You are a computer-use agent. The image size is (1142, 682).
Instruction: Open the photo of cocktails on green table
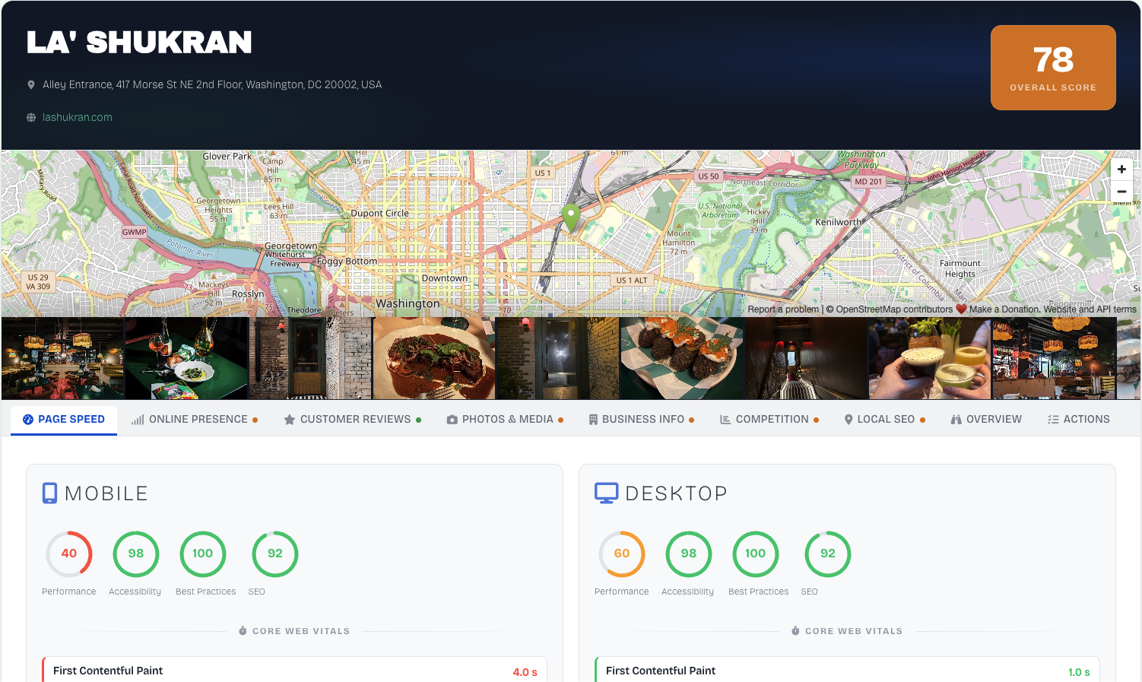(x=186, y=358)
